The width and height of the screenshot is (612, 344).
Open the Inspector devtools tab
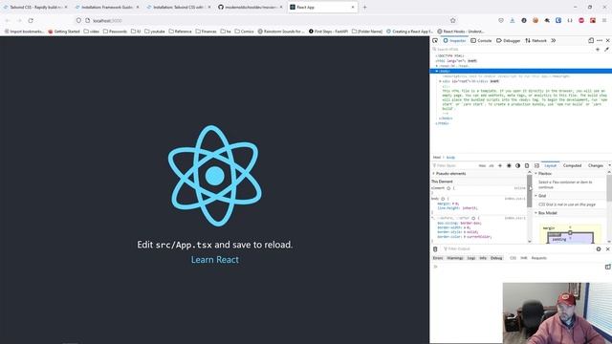click(x=455, y=40)
